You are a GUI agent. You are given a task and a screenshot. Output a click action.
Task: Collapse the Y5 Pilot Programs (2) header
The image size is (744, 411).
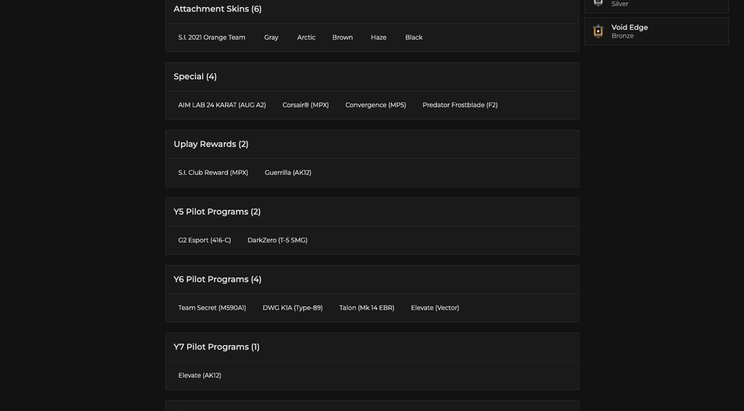(x=372, y=212)
